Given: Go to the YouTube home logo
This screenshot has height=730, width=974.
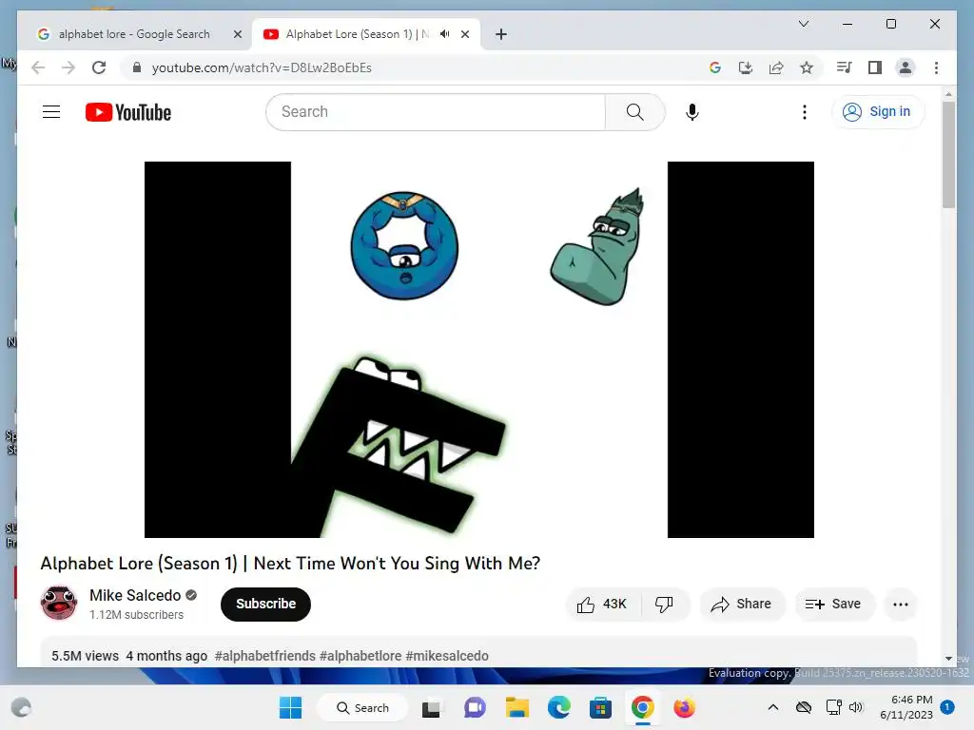Looking at the screenshot, I should 128,112.
